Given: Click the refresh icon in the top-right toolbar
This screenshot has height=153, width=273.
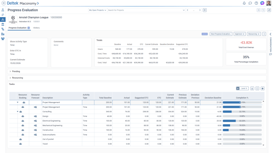Looking at the screenshot, I should [269, 10].
